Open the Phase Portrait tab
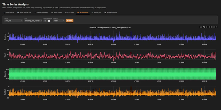This screenshot has height=110, width=221. click(9, 12)
